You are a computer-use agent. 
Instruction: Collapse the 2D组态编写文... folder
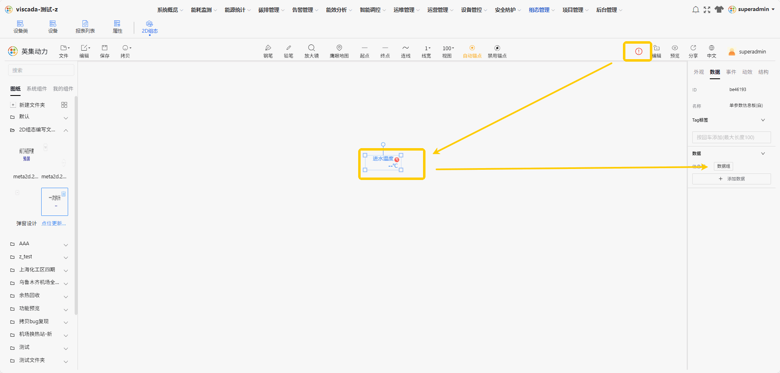[66, 130]
